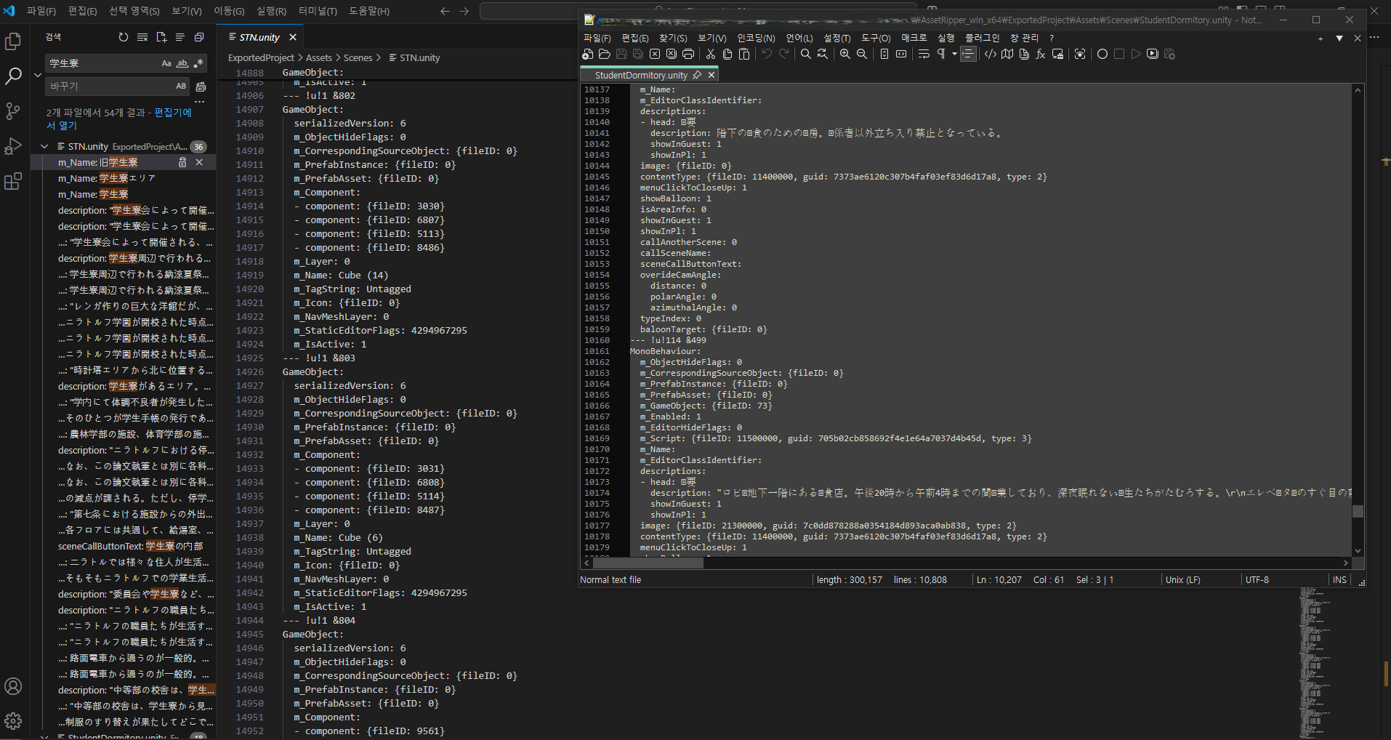Open the Explorer view in VS Code activity bar
The image size is (1391, 740).
13,42
